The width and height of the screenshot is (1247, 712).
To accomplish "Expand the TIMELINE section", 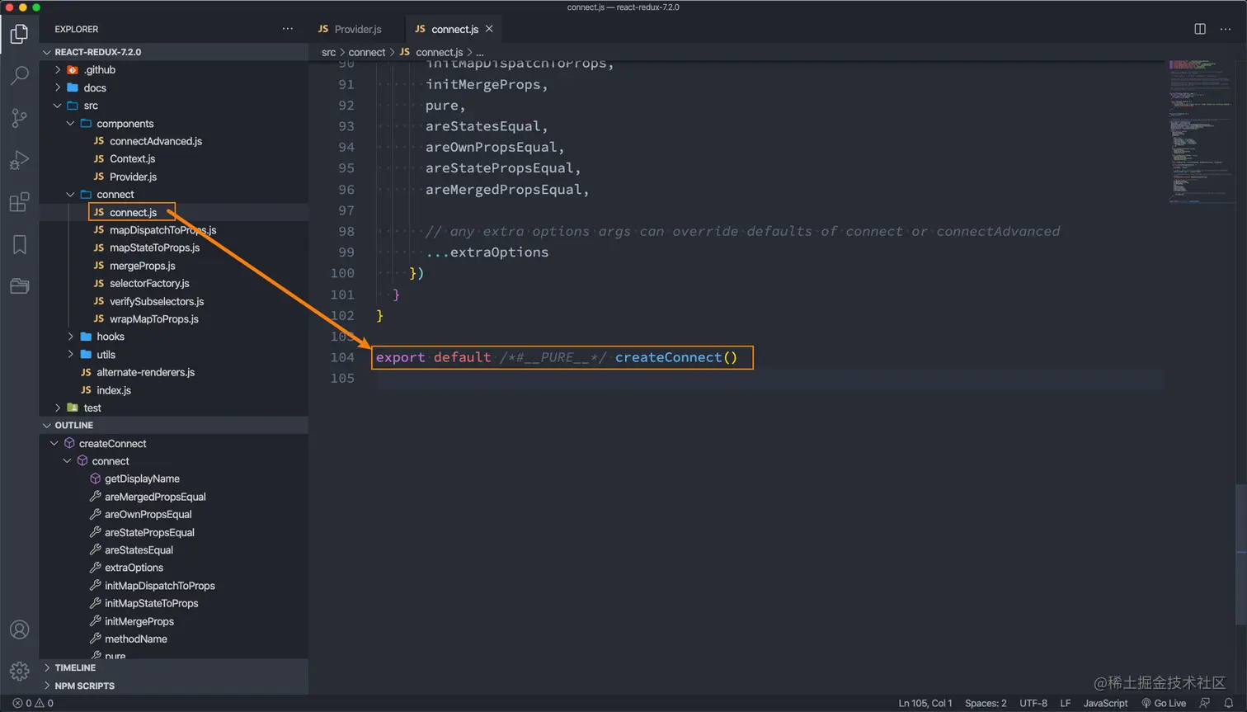I will pyautogui.click(x=173, y=667).
